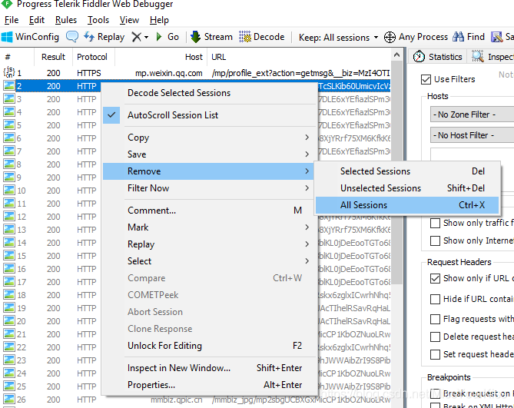Click the comment speech bubble toolbar icon
The width and height of the screenshot is (514, 408).
coord(72,37)
